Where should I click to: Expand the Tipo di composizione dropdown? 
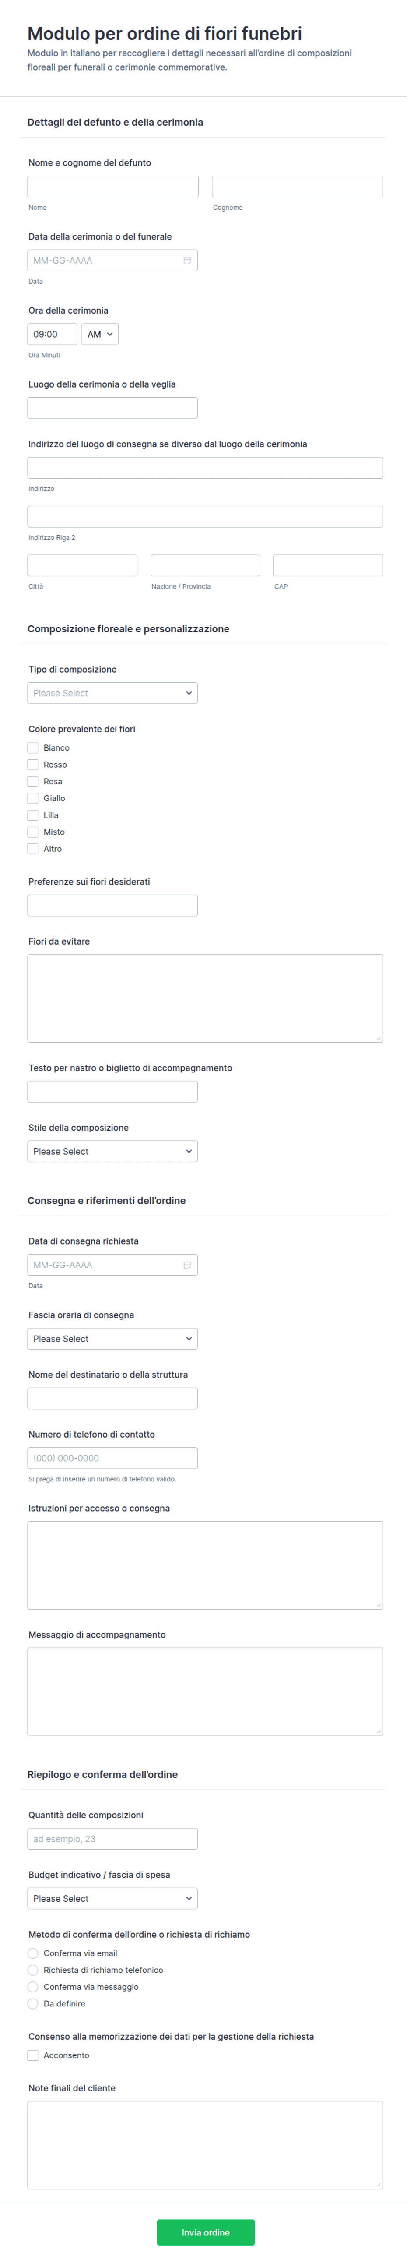(x=112, y=694)
